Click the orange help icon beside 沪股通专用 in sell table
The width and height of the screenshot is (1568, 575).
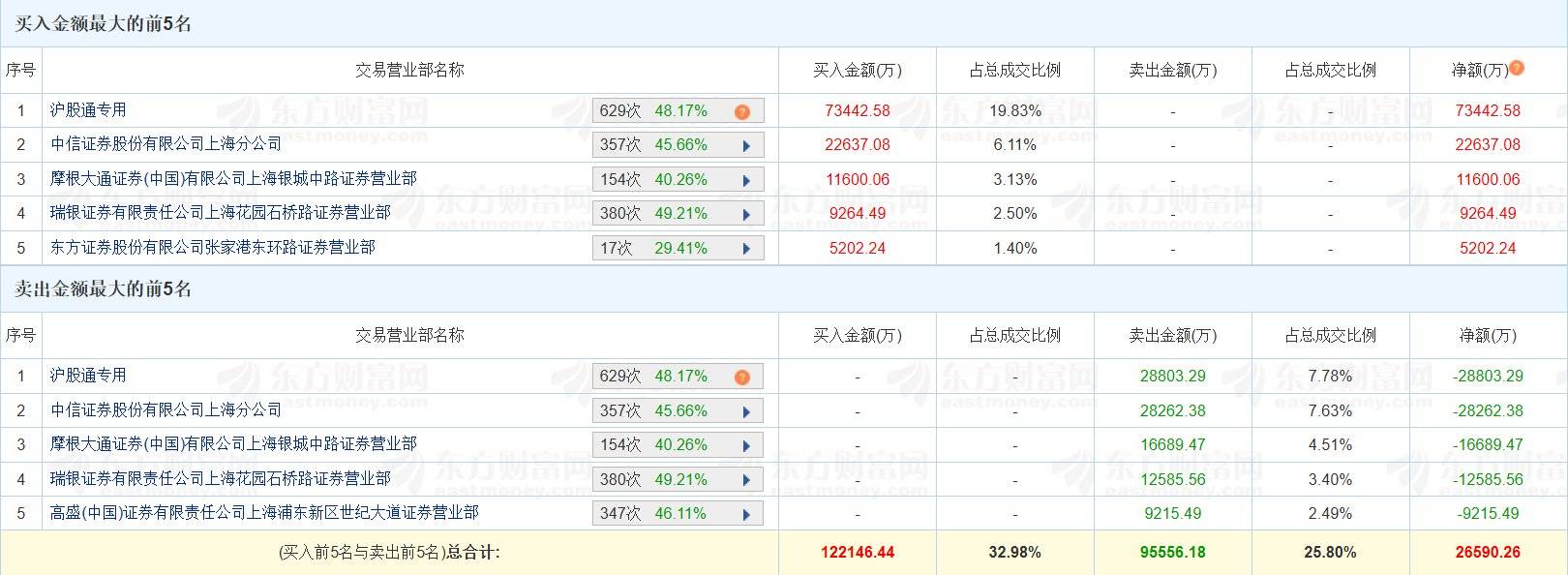coord(741,376)
